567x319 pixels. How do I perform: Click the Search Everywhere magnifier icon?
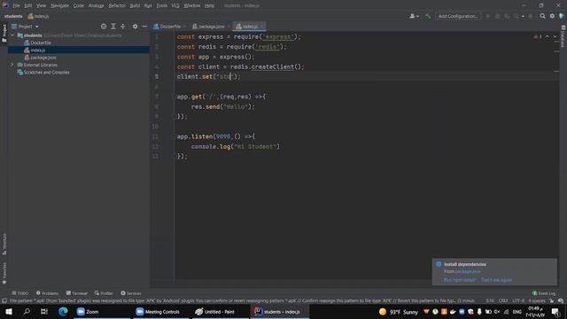click(542, 16)
